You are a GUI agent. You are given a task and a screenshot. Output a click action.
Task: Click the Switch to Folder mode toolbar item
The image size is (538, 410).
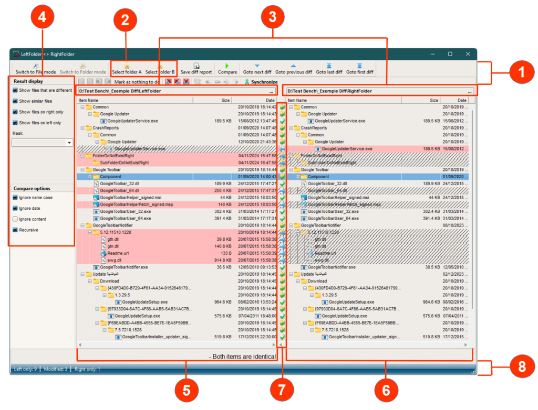click(82, 69)
